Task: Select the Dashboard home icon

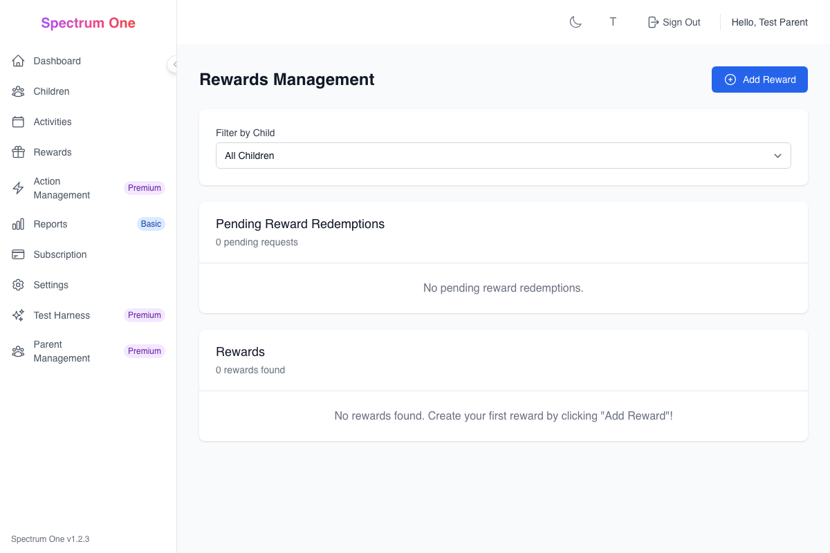Action: click(18, 61)
